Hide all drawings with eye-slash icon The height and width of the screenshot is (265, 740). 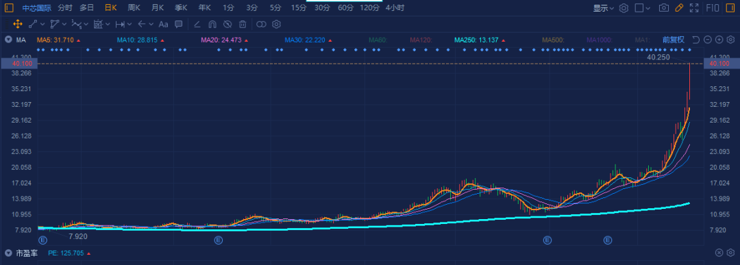[227, 24]
